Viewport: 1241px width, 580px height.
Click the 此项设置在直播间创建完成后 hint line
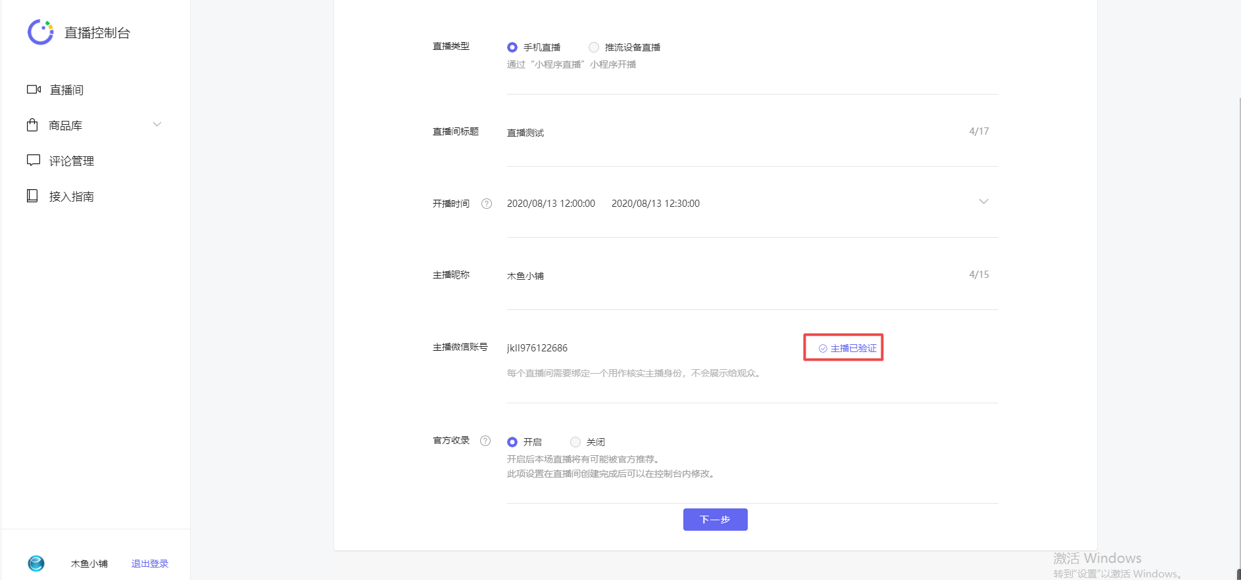click(x=612, y=474)
